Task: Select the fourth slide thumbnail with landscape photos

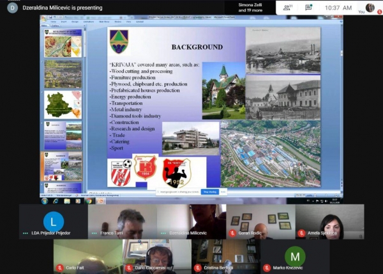Action: coord(63,135)
